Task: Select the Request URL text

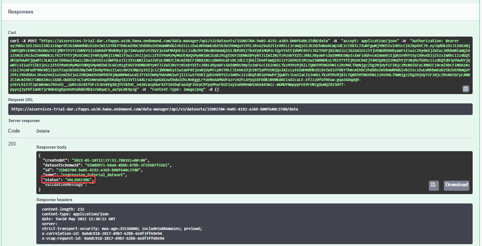Action: click(154, 109)
